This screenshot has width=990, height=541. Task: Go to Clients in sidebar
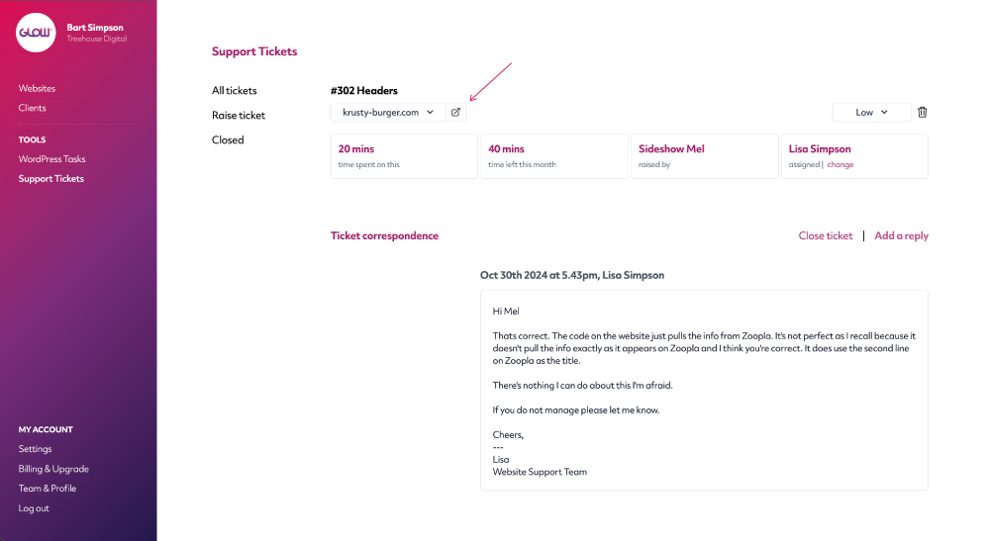(33, 108)
